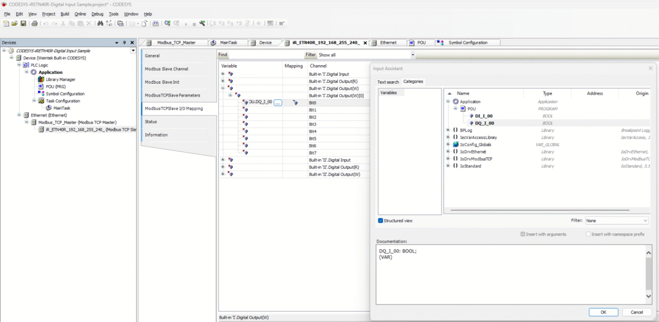Click the ellipsis browse button next to DQ_I_00
The height and width of the screenshot is (322, 659).
tap(277, 102)
